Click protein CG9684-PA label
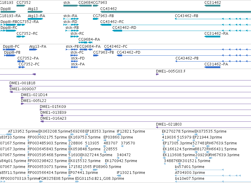Viewport: 251px width, 183px height. coord(90,46)
